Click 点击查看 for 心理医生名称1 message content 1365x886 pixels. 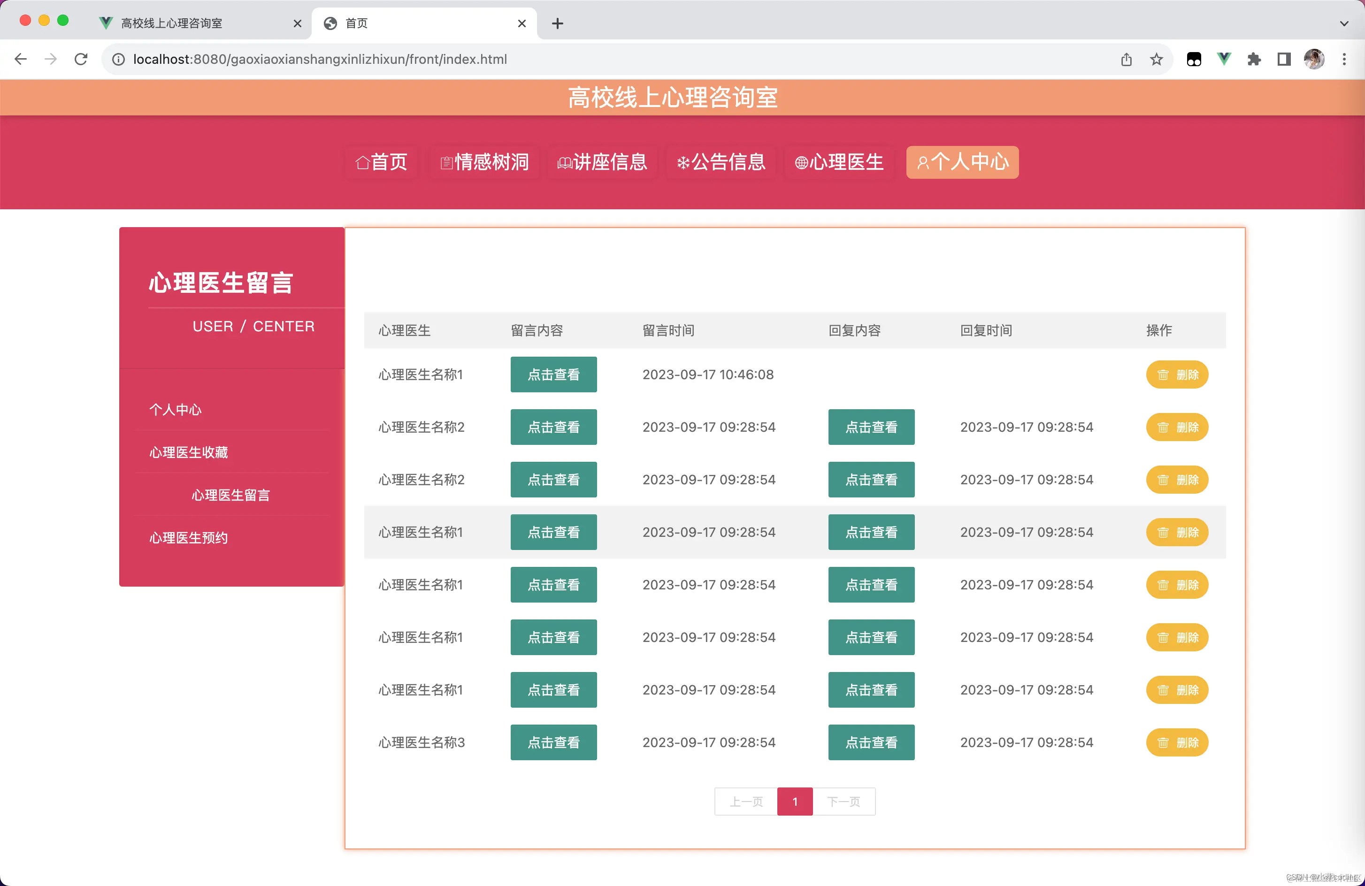tap(553, 374)
